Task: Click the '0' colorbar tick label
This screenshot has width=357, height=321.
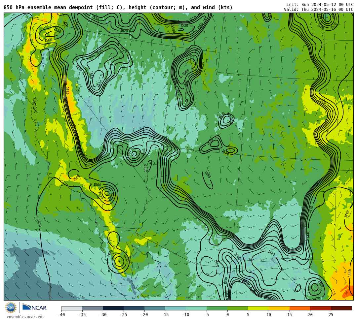Action: 227,315
